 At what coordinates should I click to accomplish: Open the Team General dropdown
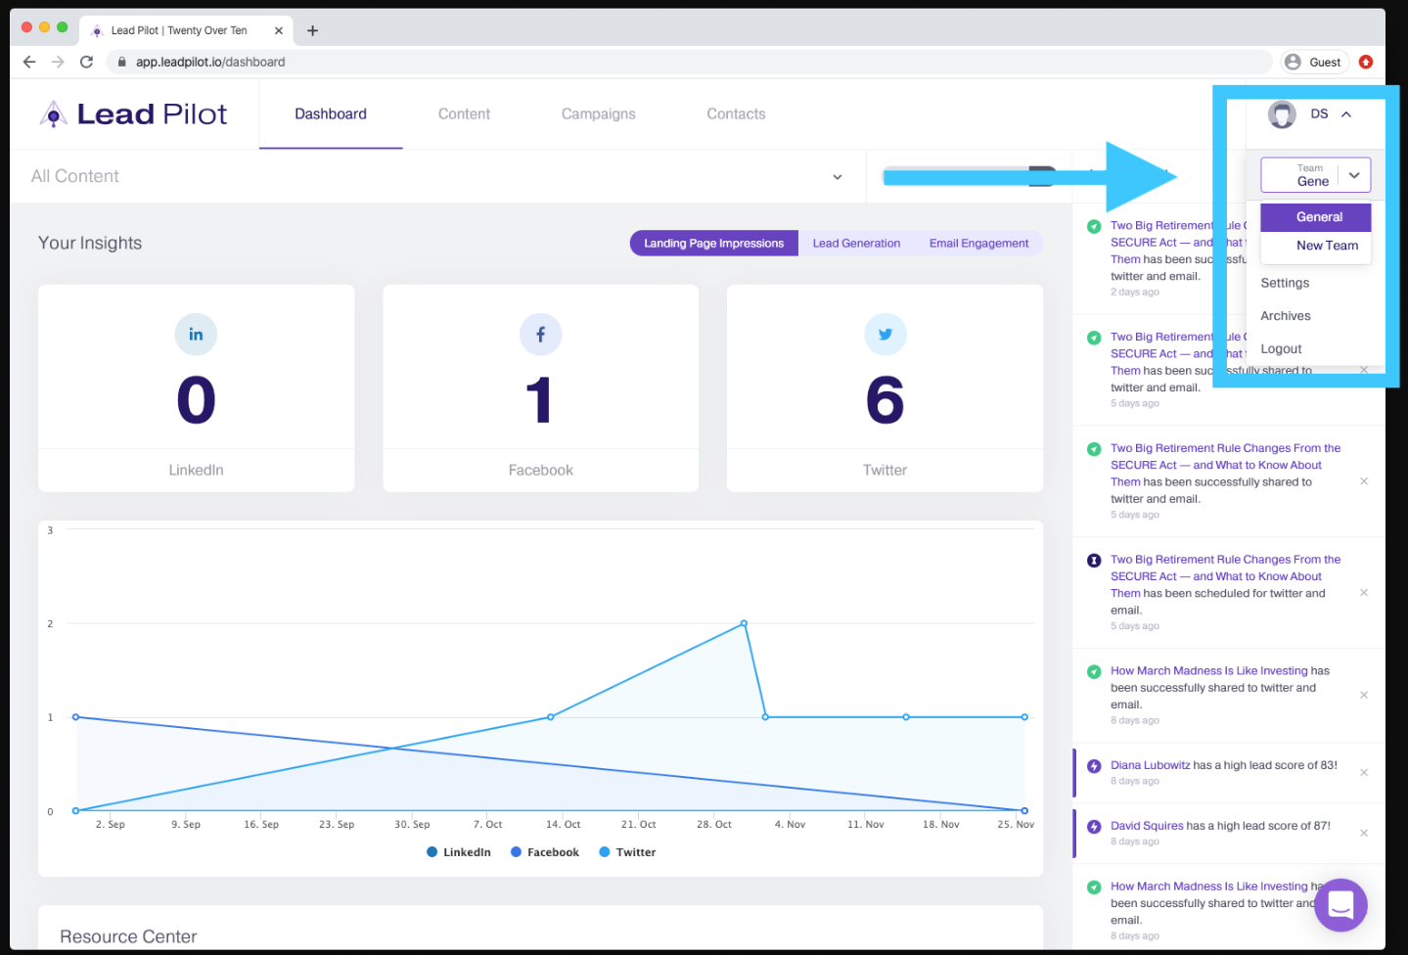point(1315,175)
